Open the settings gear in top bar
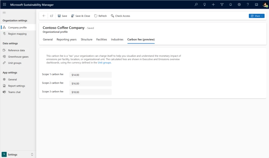Viewport: 269px width, 158px height. pos(239,4)
